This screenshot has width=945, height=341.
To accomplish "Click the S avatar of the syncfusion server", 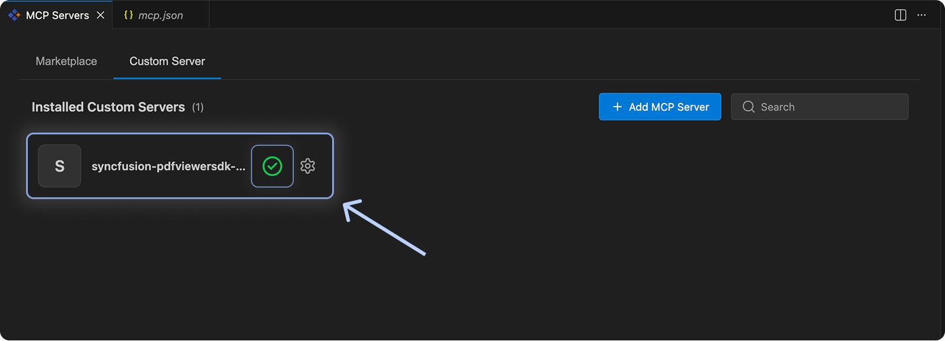I will click(x=60, y=166).
